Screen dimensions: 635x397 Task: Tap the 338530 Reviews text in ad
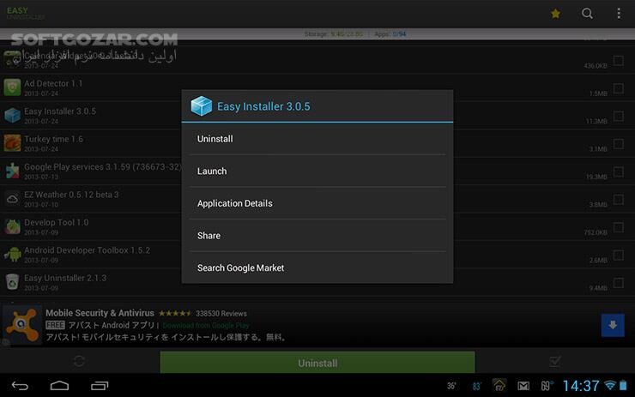[x=221, y=314]
